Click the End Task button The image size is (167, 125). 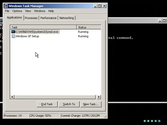point(47,104)
